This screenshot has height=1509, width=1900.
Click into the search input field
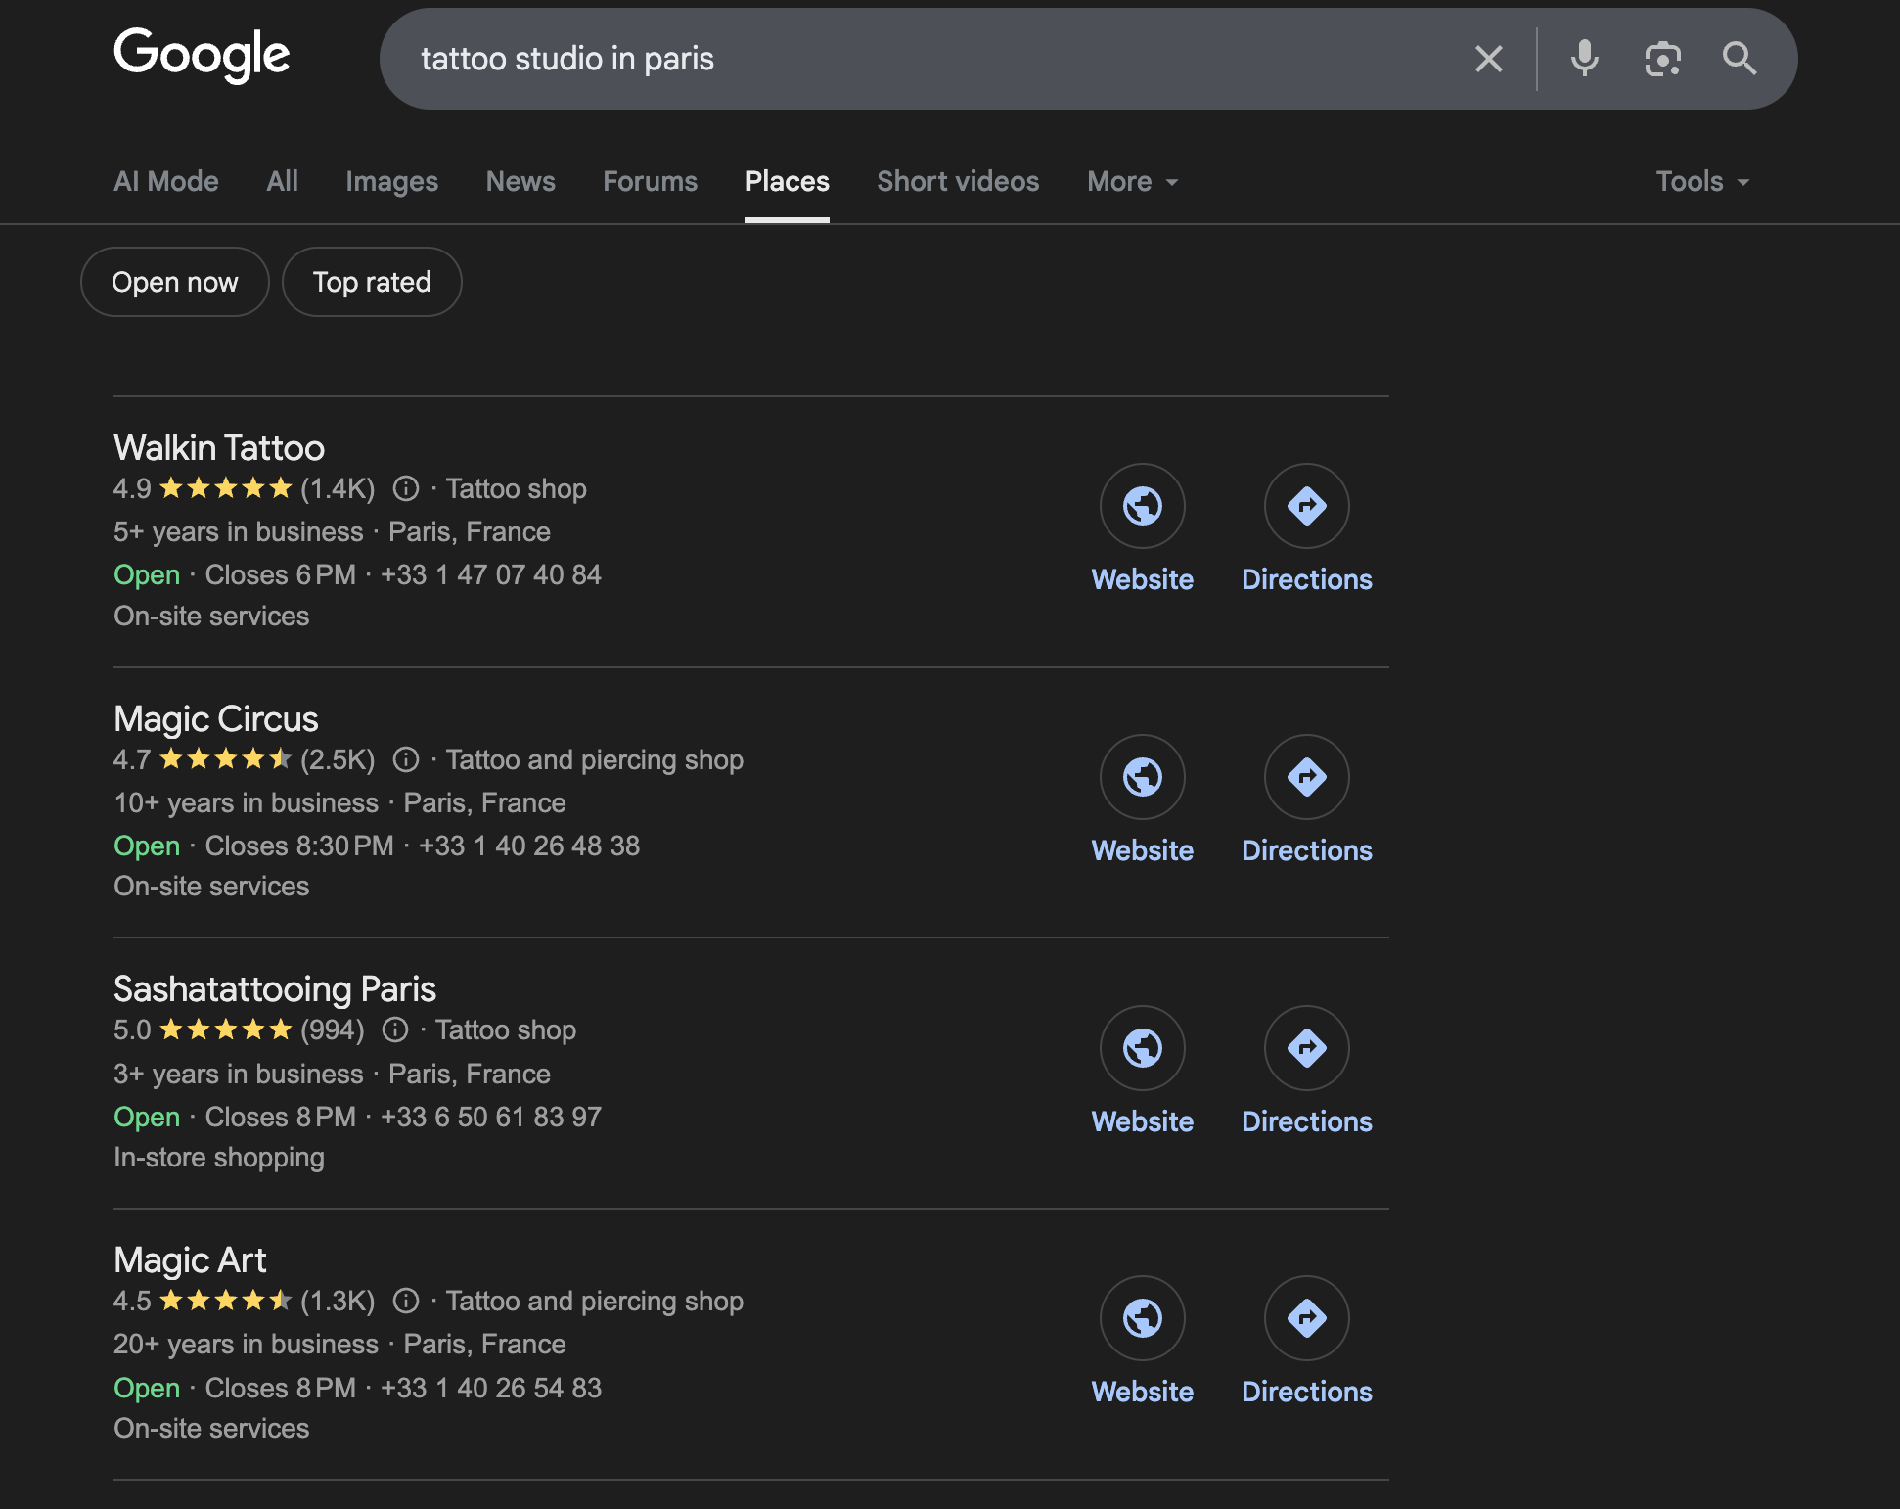929,59
